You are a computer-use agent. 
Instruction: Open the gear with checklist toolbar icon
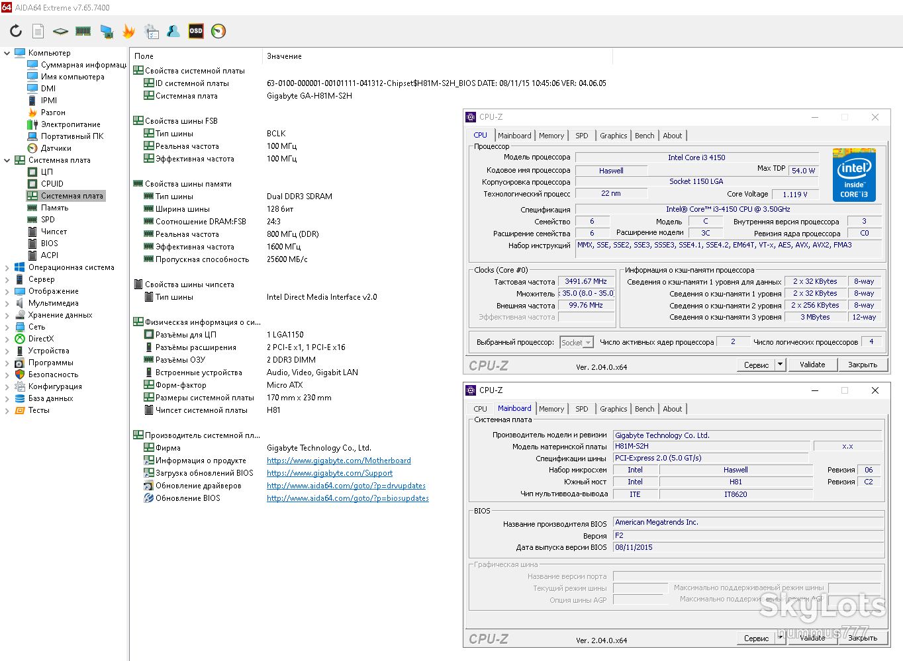click(x=151, y=31)
